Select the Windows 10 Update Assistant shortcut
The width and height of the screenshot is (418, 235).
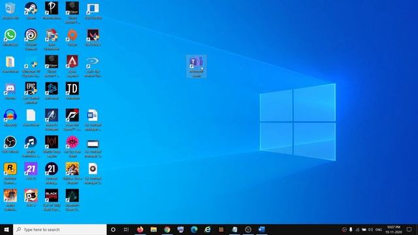pos(31,67)
